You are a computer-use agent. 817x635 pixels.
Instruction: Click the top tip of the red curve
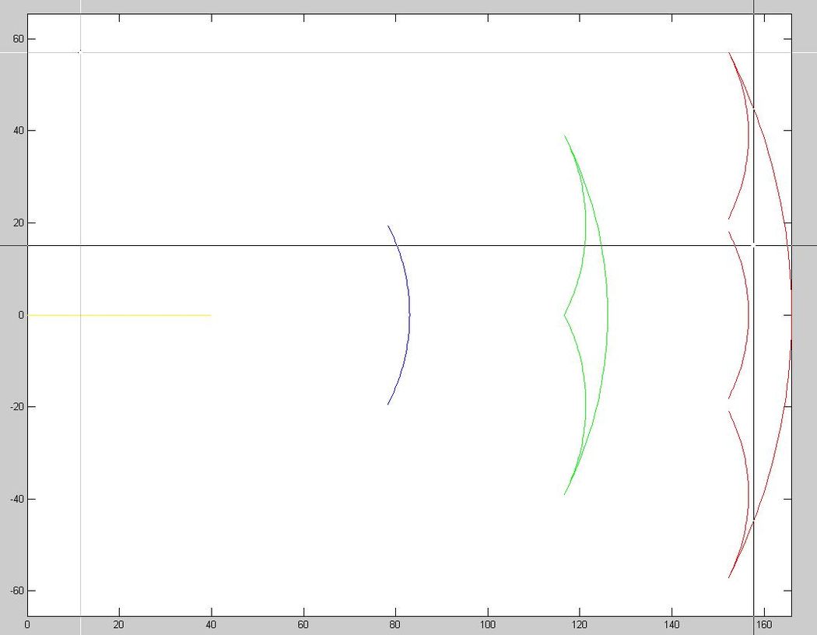click(729, 53)
